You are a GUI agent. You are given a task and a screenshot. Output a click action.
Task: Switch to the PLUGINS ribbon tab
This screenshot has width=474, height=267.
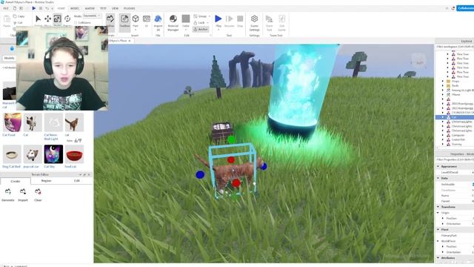pyautogui.click(x=130, y=8)
